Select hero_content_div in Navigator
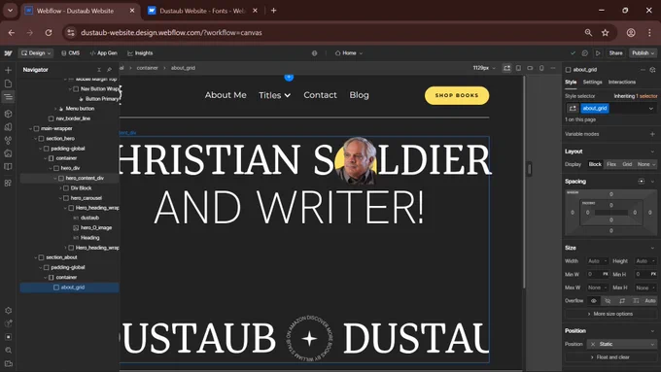 tap(70, 178)
